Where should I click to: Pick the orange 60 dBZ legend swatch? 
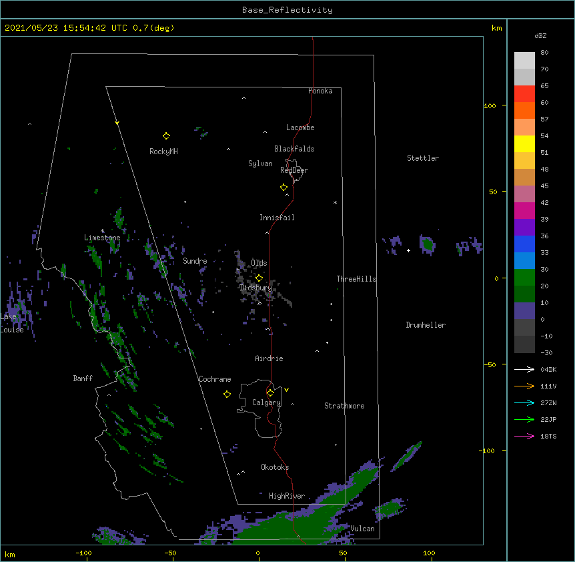click(524, 110)
